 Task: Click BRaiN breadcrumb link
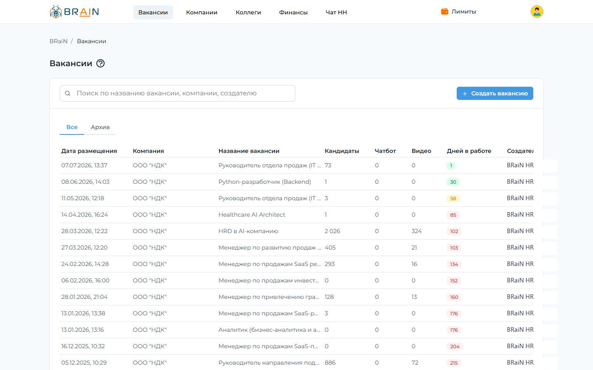[58, 41]
